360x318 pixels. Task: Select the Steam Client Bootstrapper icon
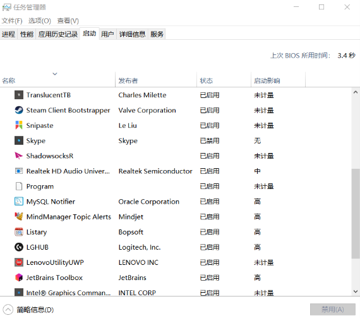tap(19, 110)
